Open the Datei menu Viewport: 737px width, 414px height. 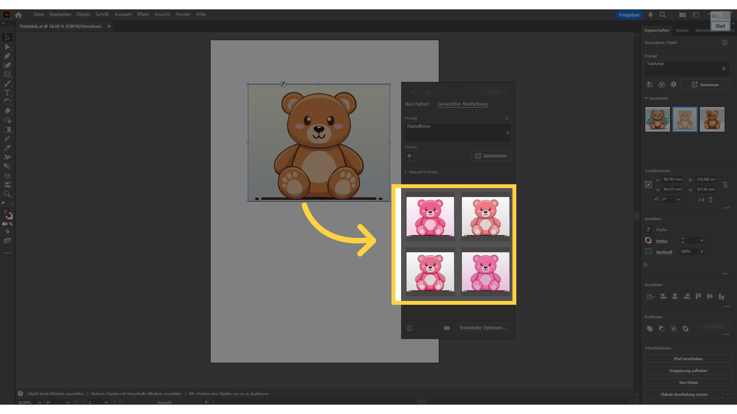coord(39,15)
